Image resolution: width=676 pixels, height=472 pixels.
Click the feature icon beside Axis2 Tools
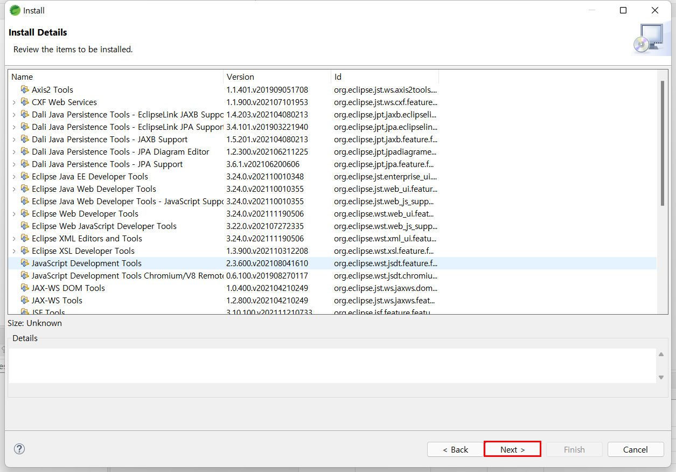[25, 89]
